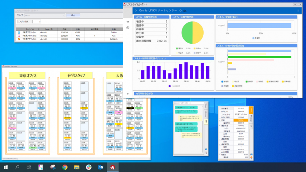The image size is (306, 172).
Task: Click the demo03 agent CallWork status icon
Action: (19, 38)
